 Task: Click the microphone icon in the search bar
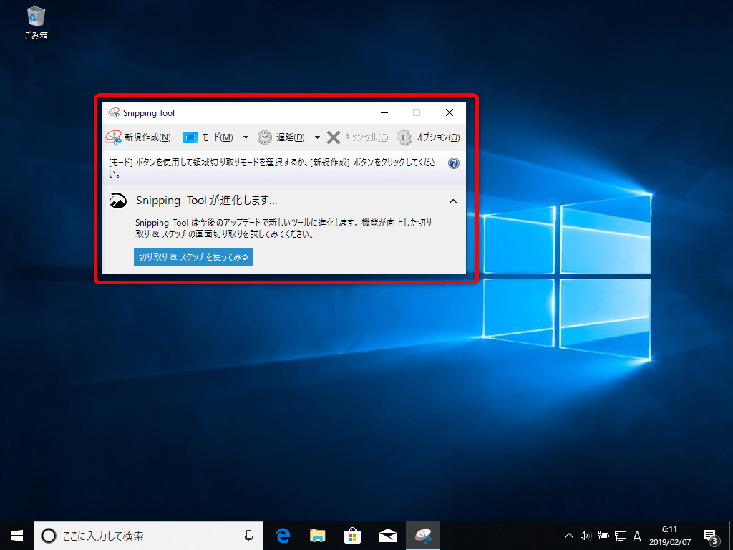248,535
